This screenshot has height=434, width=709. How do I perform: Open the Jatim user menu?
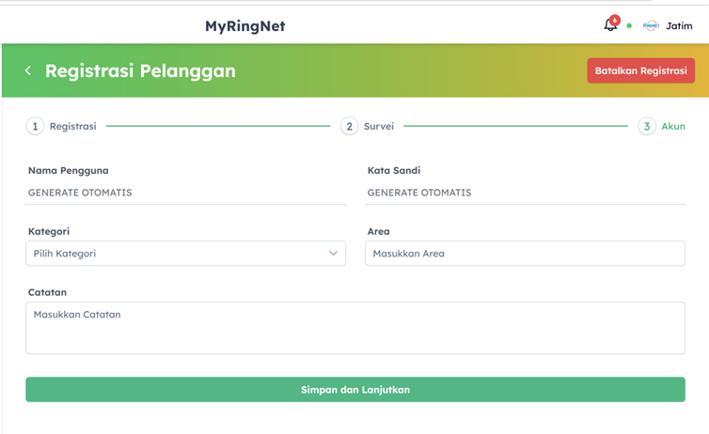pos(679,26)
